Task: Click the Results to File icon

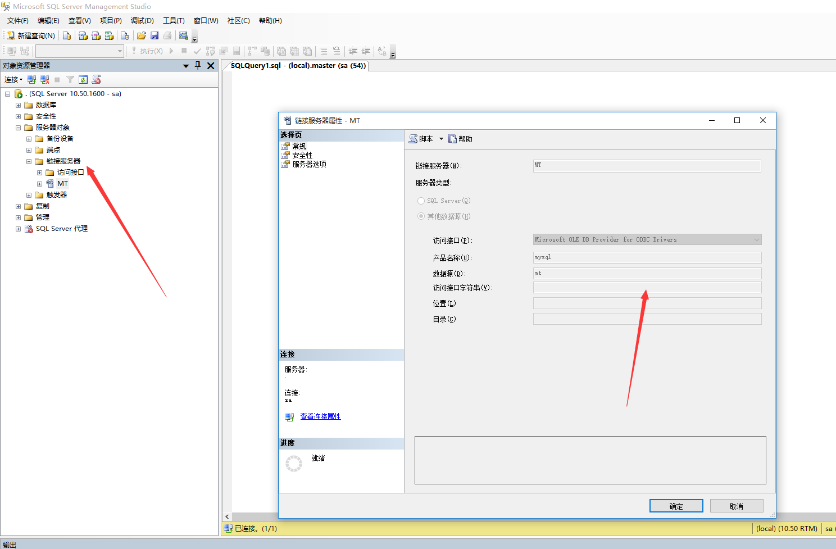Action: pos(307,51)
